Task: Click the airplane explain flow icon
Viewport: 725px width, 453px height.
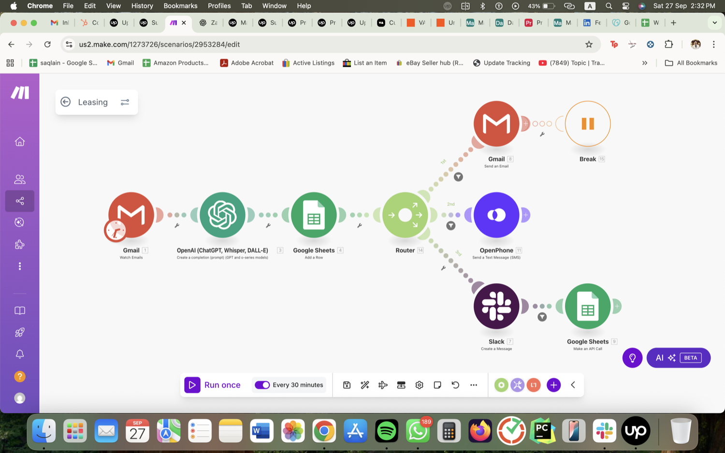Action: click(x=383, y=385)
